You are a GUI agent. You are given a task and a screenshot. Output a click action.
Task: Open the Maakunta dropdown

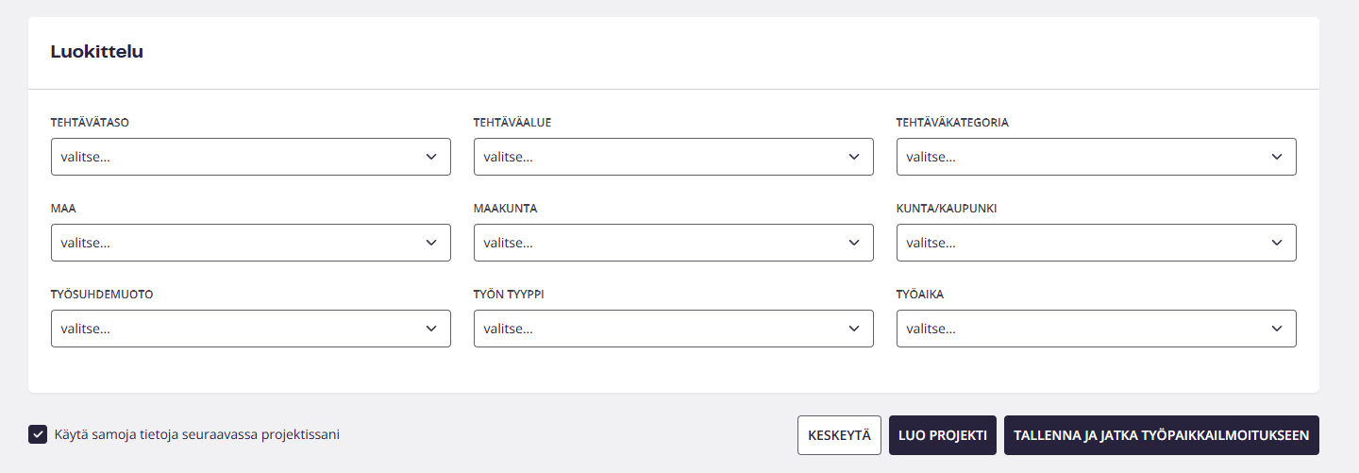673,243
